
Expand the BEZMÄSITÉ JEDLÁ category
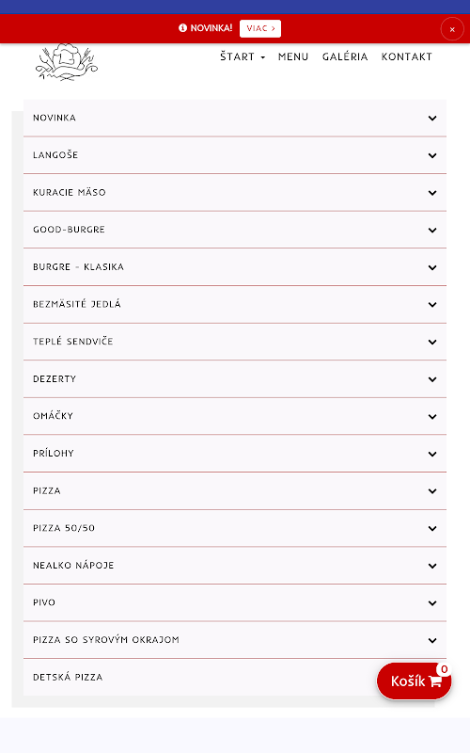(235, 304)
